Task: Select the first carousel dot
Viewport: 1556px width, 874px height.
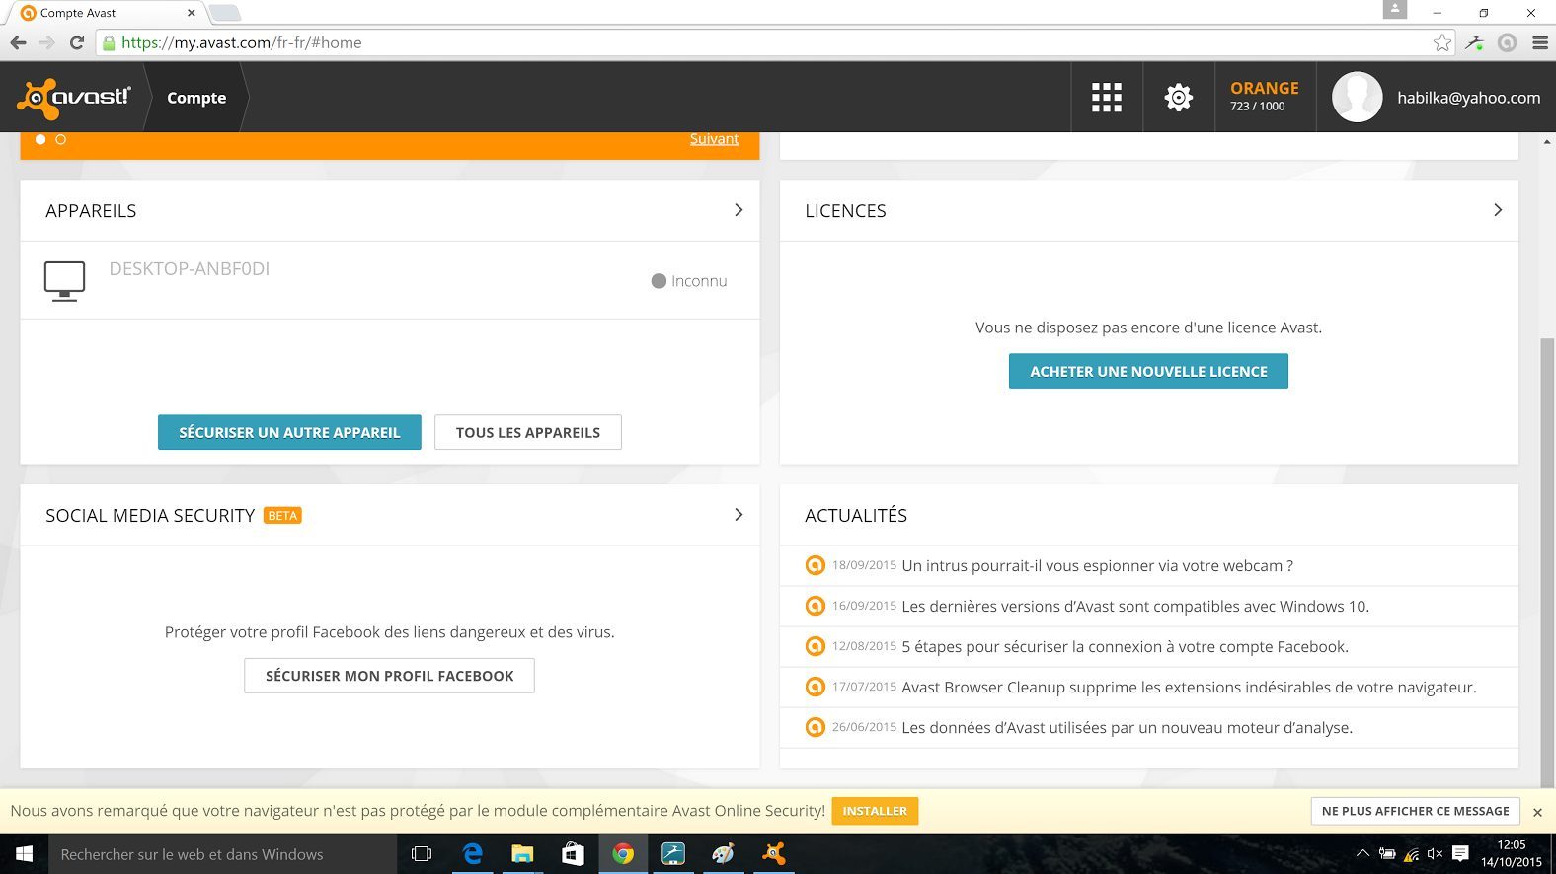Action: pyautogui.click(x=40, y=139)
